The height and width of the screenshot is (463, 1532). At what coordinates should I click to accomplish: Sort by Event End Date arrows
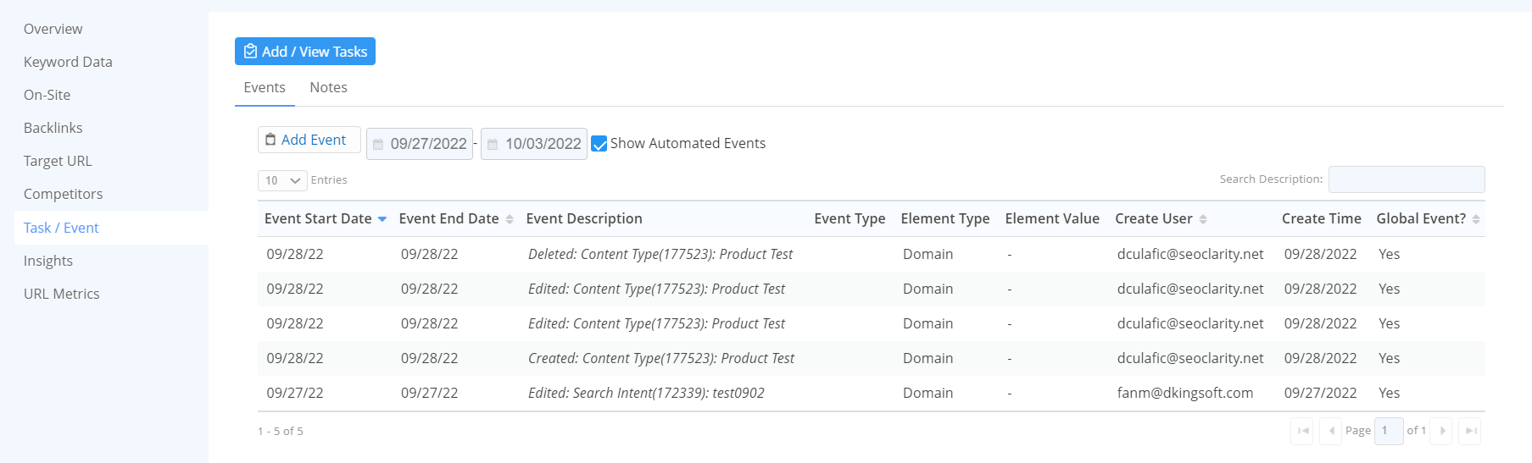[x=510, y=219]
